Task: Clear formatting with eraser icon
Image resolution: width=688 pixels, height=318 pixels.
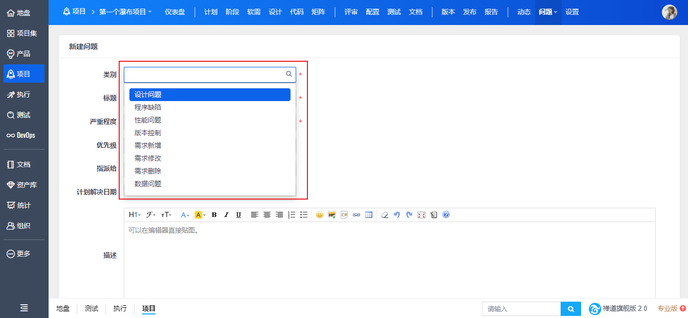Action: click(385, 215)
